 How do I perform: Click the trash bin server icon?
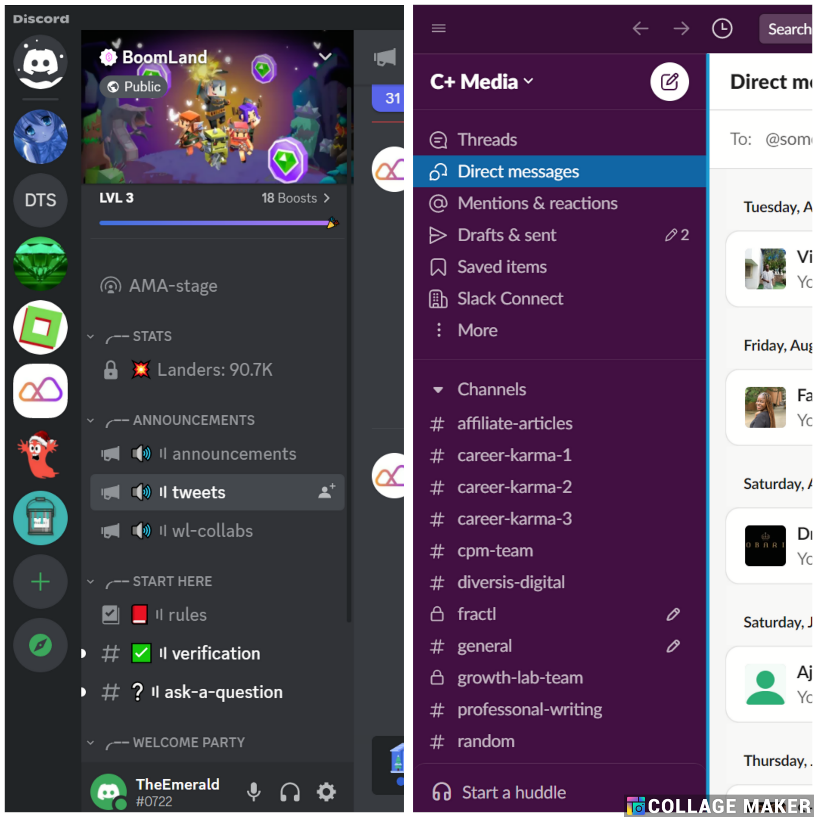(40, 519)
